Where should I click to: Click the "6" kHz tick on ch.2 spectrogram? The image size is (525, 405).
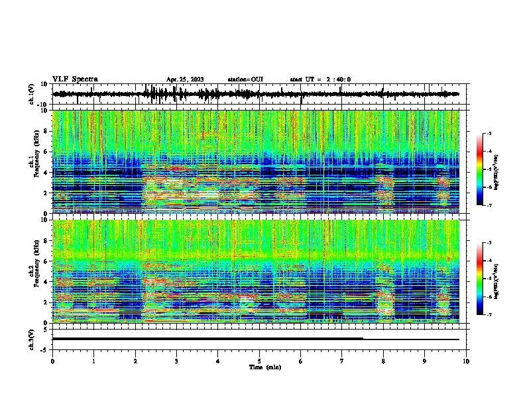(46, 261)
